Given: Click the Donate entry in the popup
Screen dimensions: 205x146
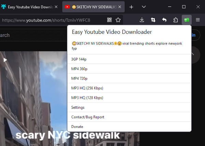Looking at the screenshot, I should (129, 127).
